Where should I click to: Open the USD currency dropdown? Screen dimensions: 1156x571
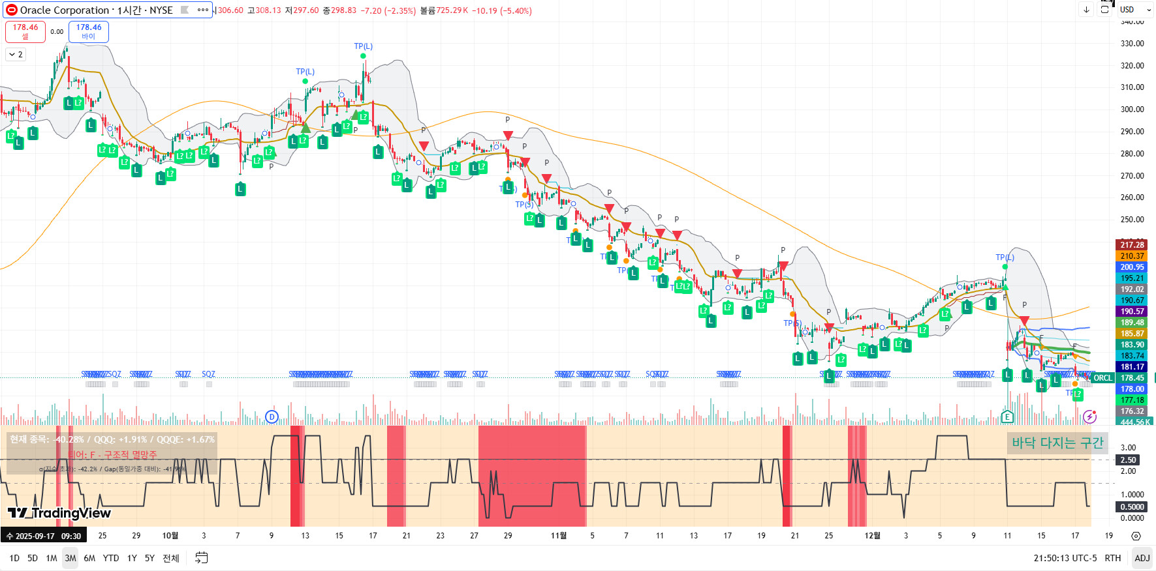point(1135,10)
